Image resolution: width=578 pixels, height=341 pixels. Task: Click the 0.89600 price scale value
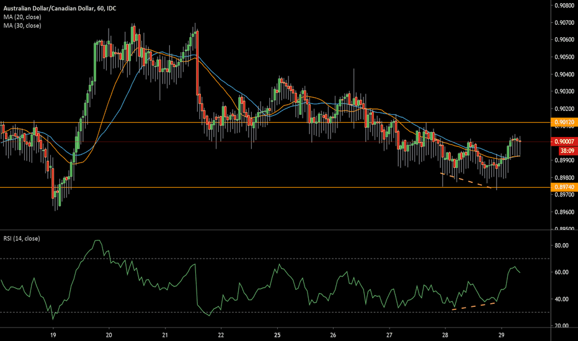point(563,212)
